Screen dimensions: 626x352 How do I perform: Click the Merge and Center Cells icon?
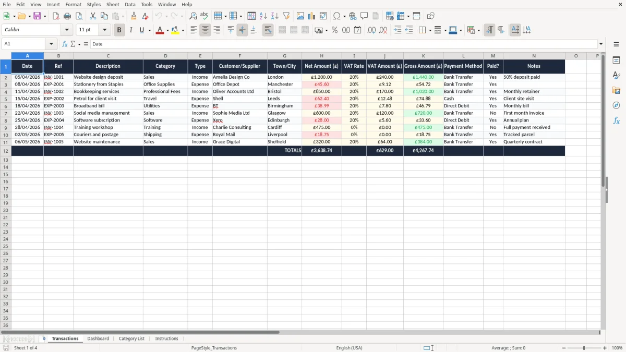(x=282, y=30)
